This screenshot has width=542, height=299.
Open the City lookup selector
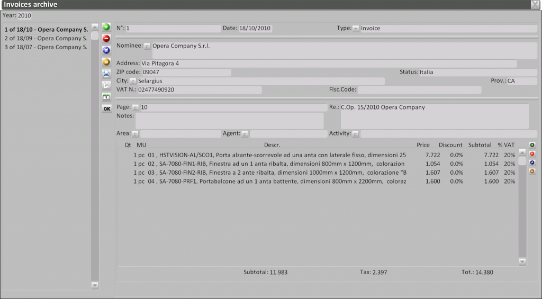pyautogui.click(x=133, y=81)
